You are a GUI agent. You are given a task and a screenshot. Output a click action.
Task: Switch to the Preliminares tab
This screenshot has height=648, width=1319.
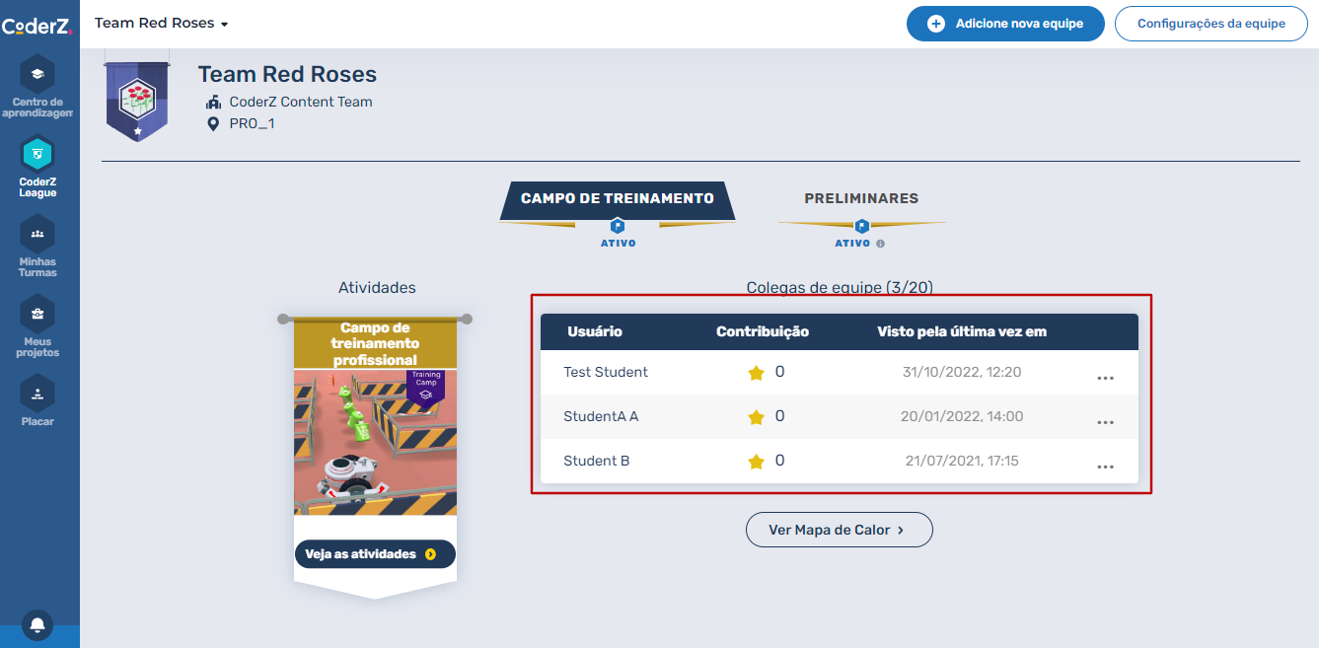point(861,198)
